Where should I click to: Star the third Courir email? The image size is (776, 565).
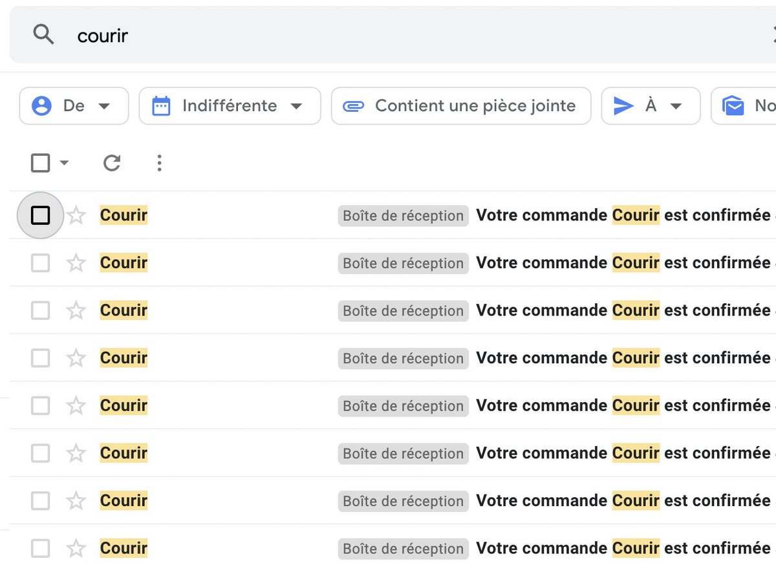[x=76, y=311]
